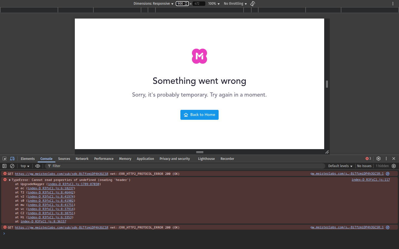Click the width stepper arrows
The height and width of the screenshot is (249, 399).
pyautogui.click(x=186, y=4)
